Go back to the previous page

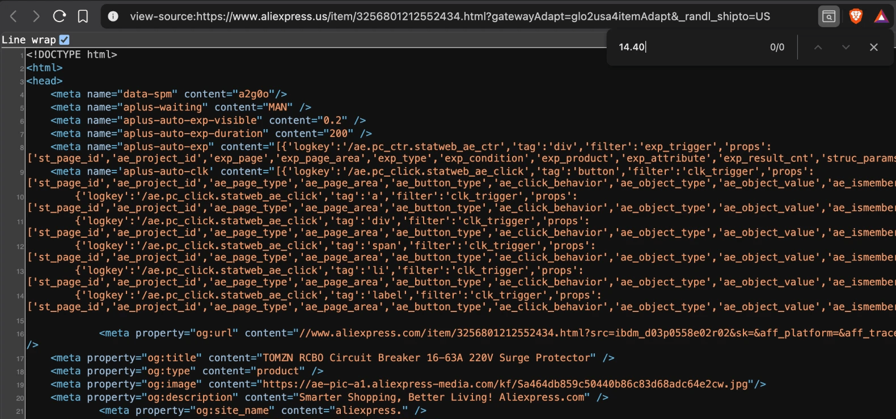point(14,16)
